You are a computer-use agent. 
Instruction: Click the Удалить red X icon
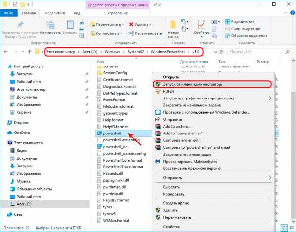[x=131, y=24]
